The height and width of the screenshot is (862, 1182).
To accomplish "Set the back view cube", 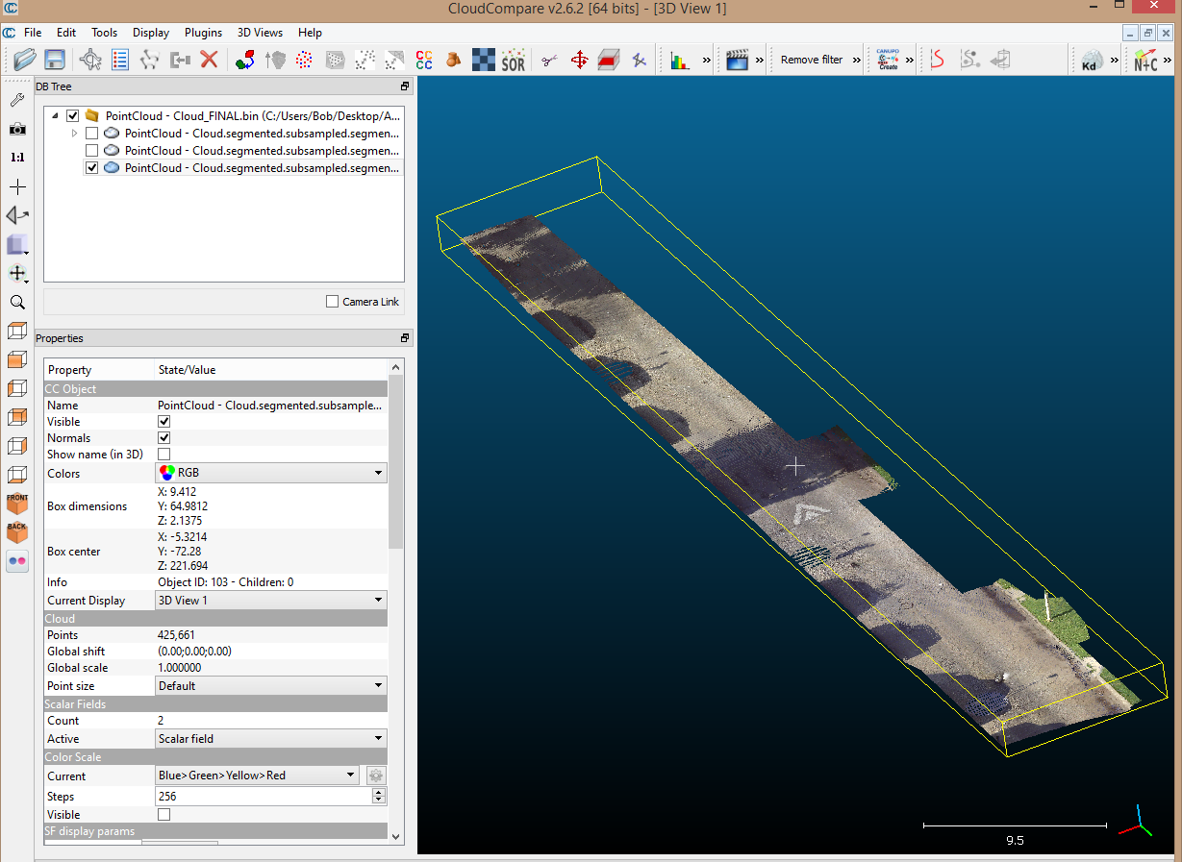I will point(17,531).
